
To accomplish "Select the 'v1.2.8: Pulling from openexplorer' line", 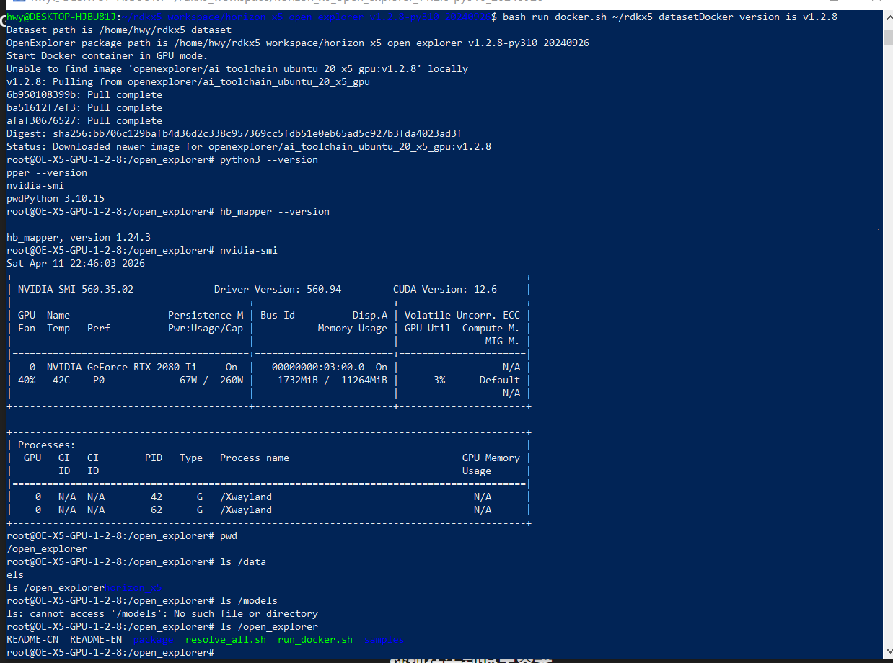I will tap(188, 81).
